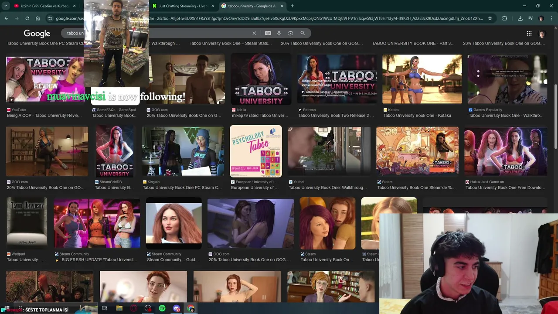Screen dimensions: 558x314
Task: Open 'Taboo University Book One - Kotaku' link
Action: tap(417, 116)
